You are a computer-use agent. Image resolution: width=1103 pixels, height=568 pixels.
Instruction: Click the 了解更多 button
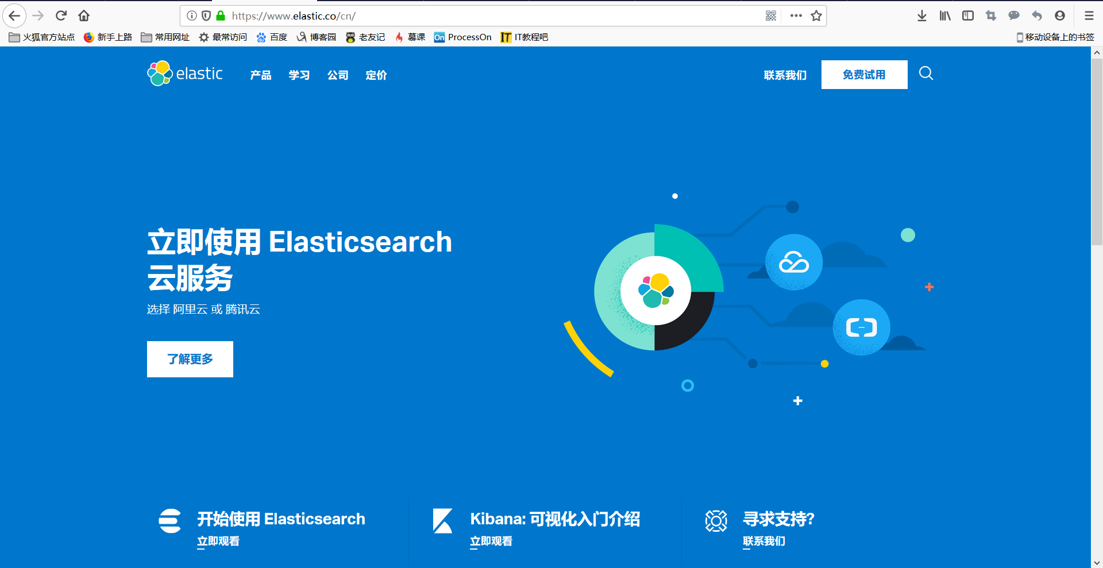coord(190,359)
